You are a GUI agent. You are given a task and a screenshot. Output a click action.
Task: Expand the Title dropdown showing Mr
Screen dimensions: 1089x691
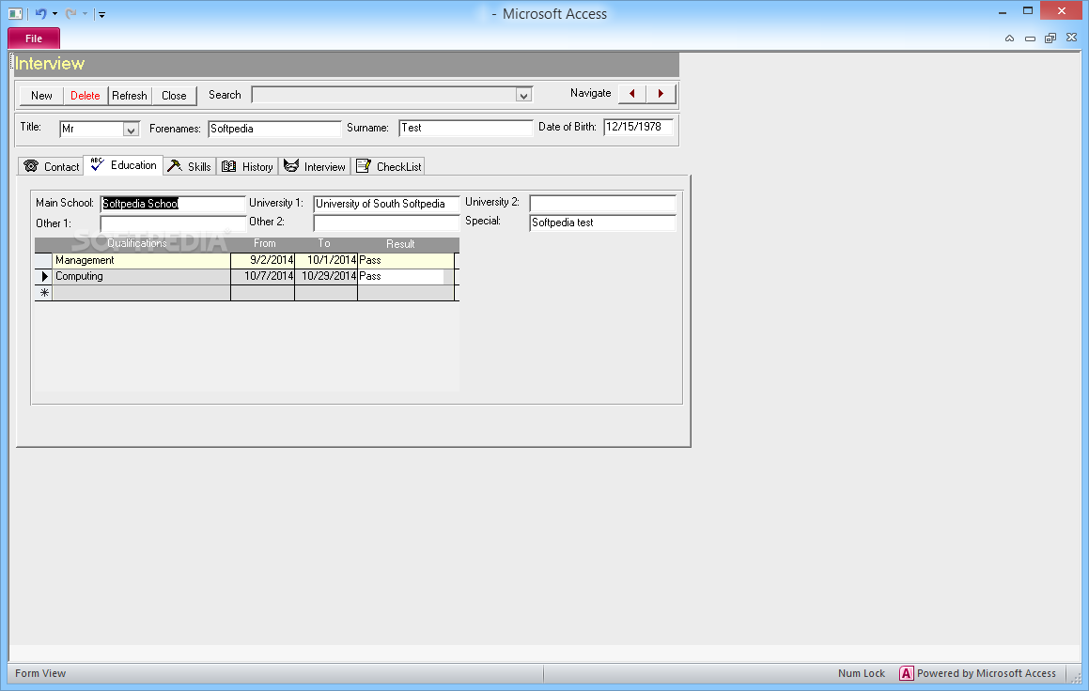131,129
